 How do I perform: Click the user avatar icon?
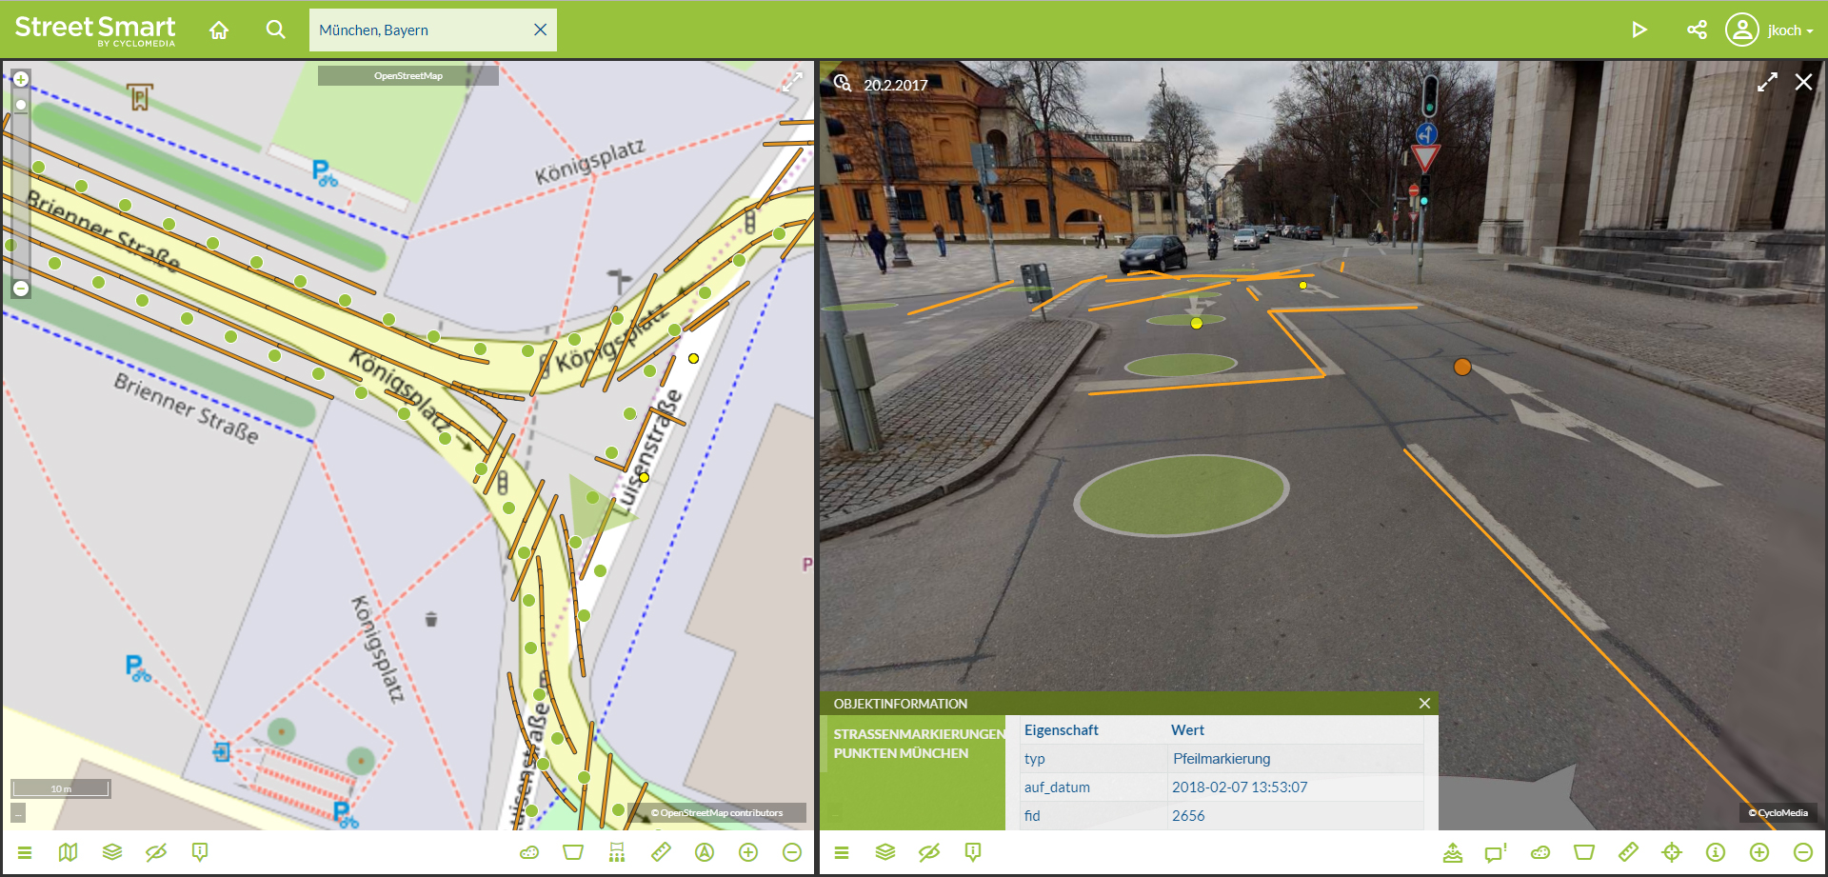1741,30
